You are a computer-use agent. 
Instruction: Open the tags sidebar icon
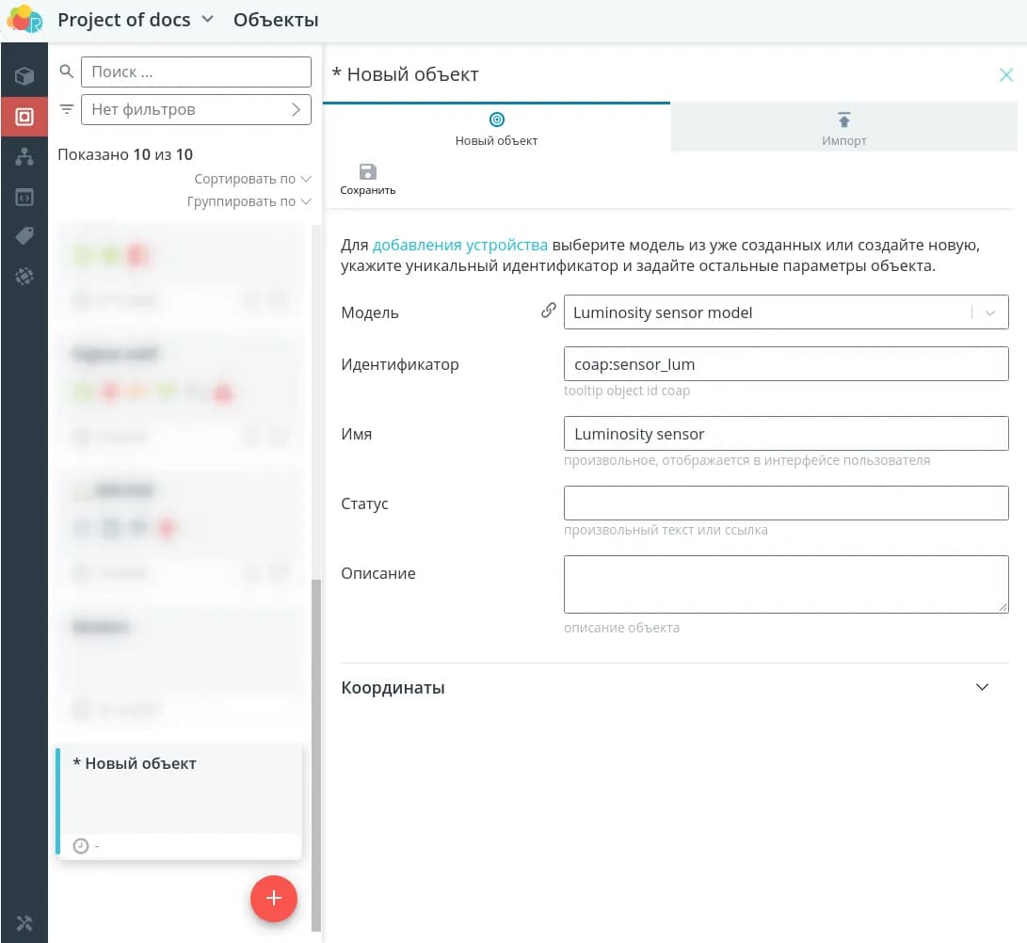[24, 236]
